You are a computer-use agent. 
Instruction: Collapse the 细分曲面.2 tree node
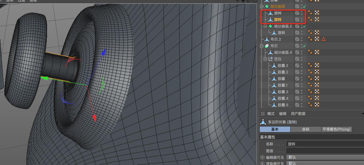(x=266, y=26)
